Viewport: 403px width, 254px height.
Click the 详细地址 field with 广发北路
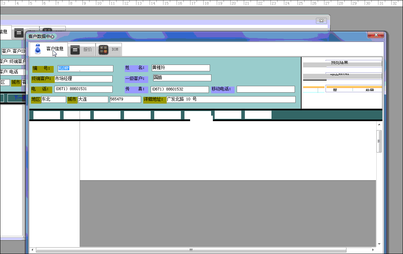(x=231, y=100)
